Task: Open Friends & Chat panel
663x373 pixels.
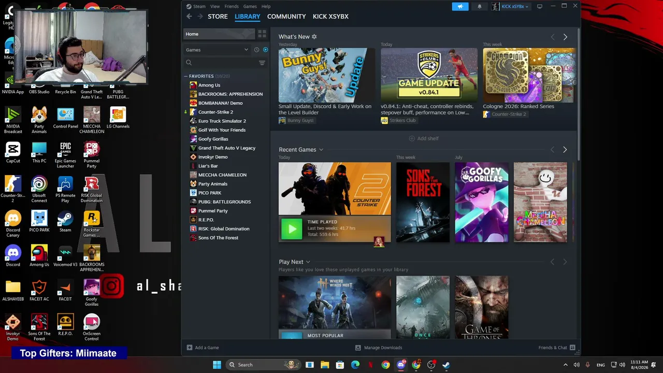Action: click(x=557, y=348)
